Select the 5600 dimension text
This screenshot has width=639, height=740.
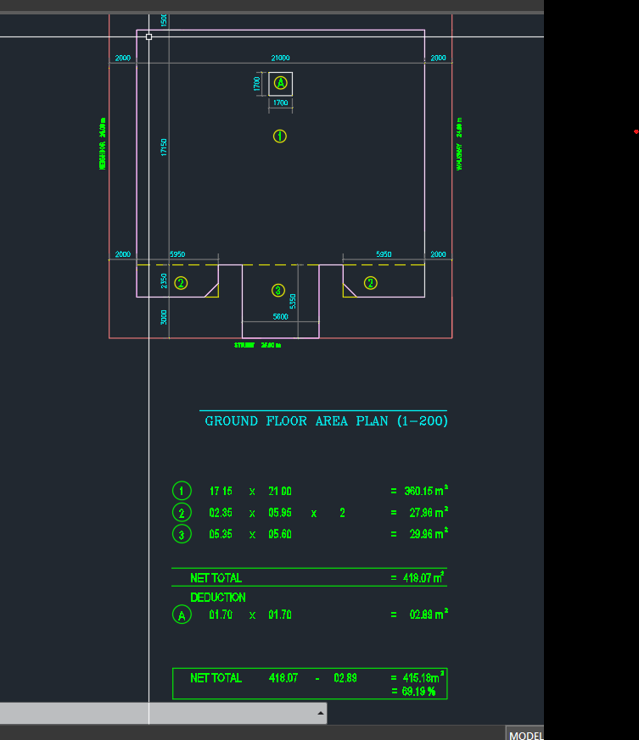280,317
